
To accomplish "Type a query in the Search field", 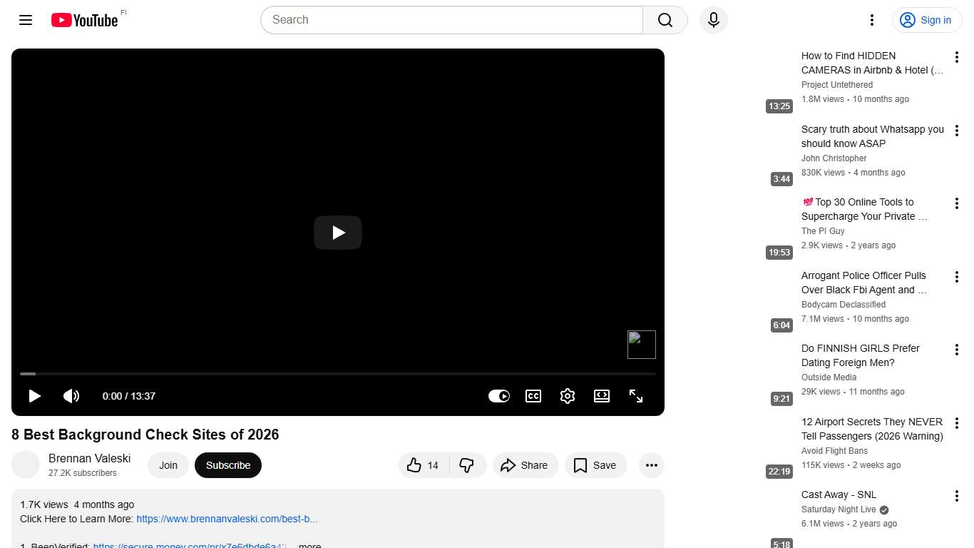I will coord(451,20).
